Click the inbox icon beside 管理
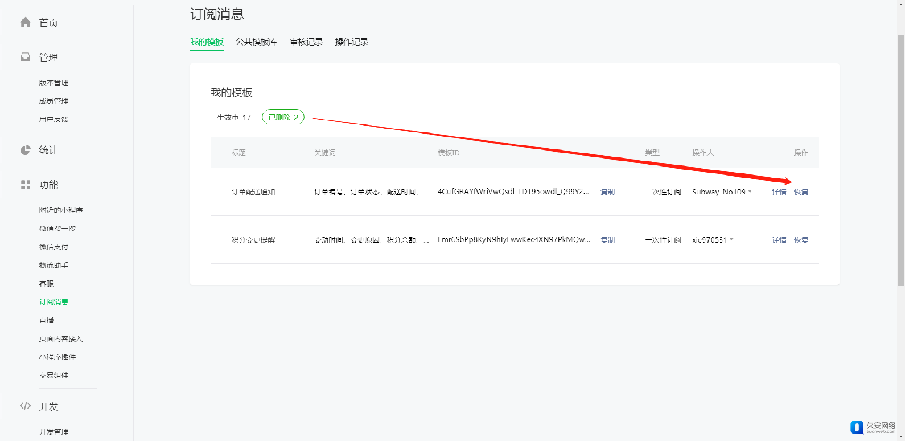The width and height of the screenshot is (905, 441). click(x=26, y=57)
